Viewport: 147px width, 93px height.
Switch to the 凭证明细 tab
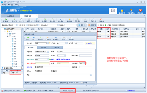tap(44, 48)
